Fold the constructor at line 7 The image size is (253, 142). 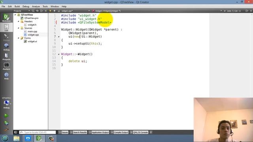coord(59,37)
